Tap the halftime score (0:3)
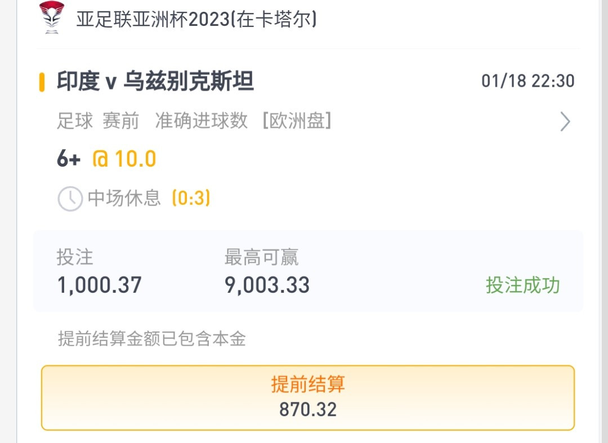Screen dimensions: 608x443 coord(191,198)
